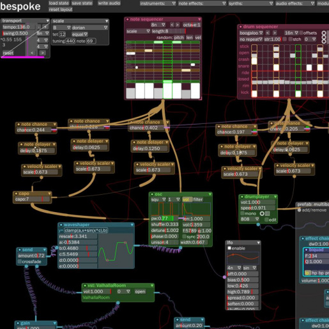Screen dimensions: 329x329
Task: Click drumplayer grid view icon
Action: coord(268,213)
